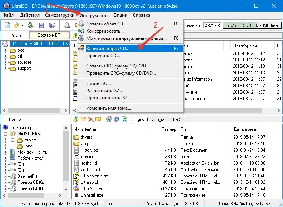Select Сжать ISO... menu entry

tap(130, 83)
